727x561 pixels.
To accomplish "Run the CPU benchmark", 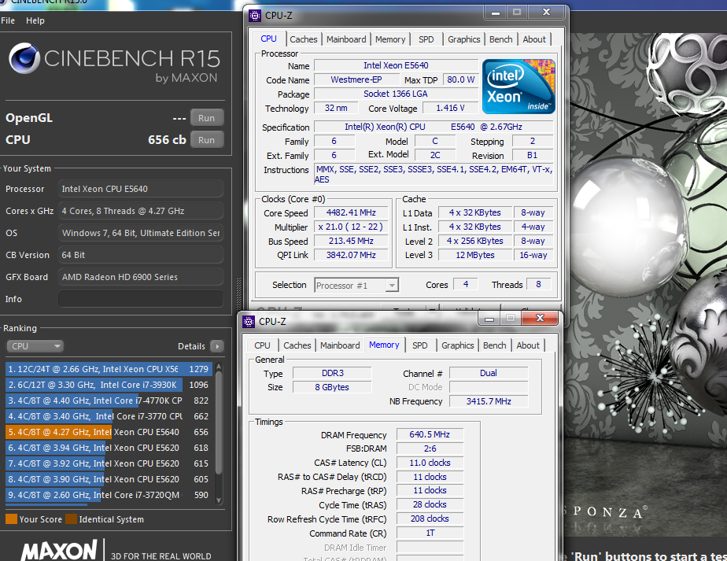I will pyautogui.click(x=206, y=139).
